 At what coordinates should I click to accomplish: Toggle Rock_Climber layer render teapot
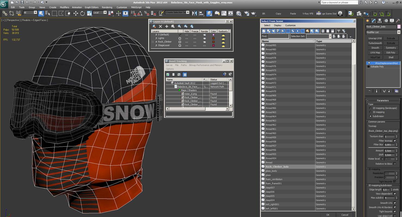pyautogui.click(x=204, y=42)
